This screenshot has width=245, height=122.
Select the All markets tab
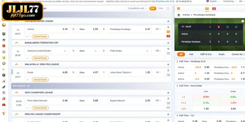[181, 54]
